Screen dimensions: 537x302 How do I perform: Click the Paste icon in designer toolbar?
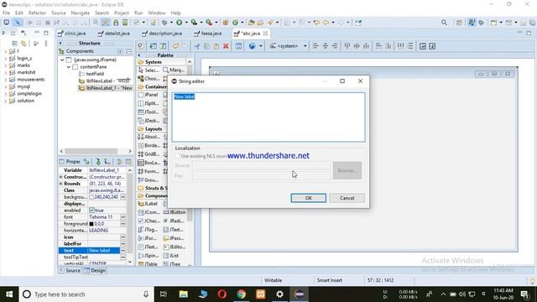coord(216,46)
